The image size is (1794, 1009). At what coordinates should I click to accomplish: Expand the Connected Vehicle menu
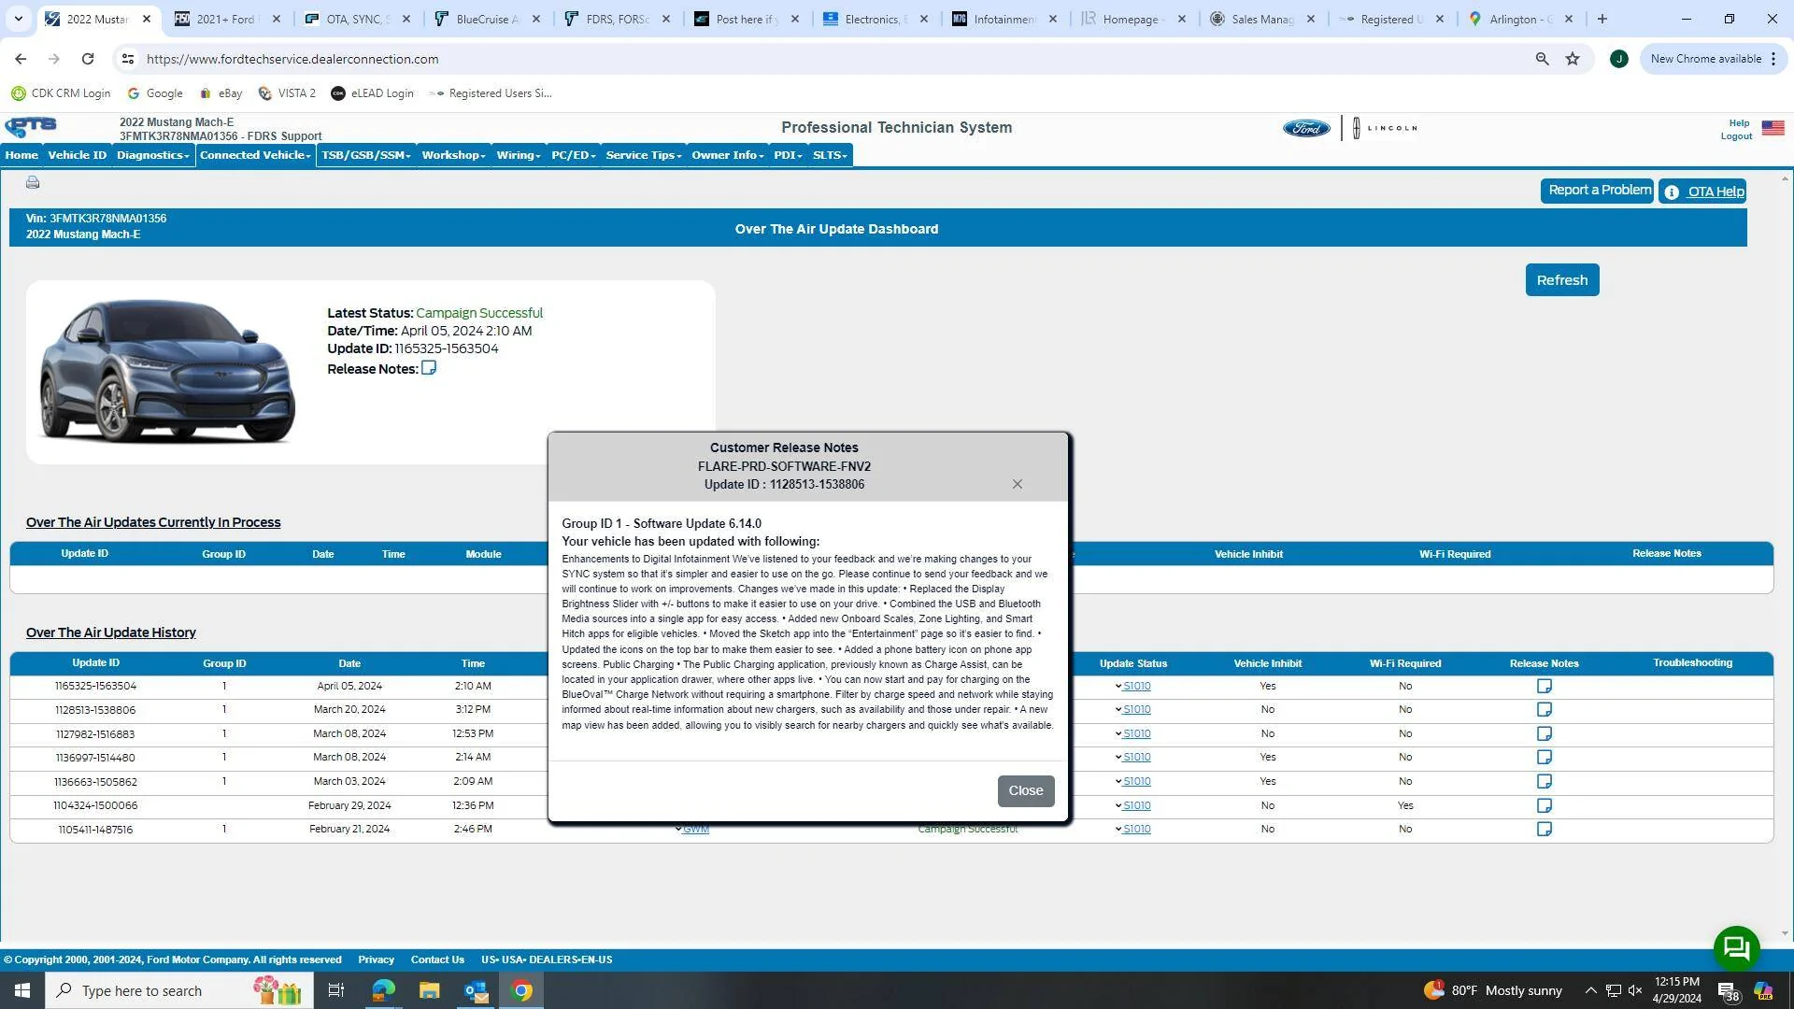255,155
